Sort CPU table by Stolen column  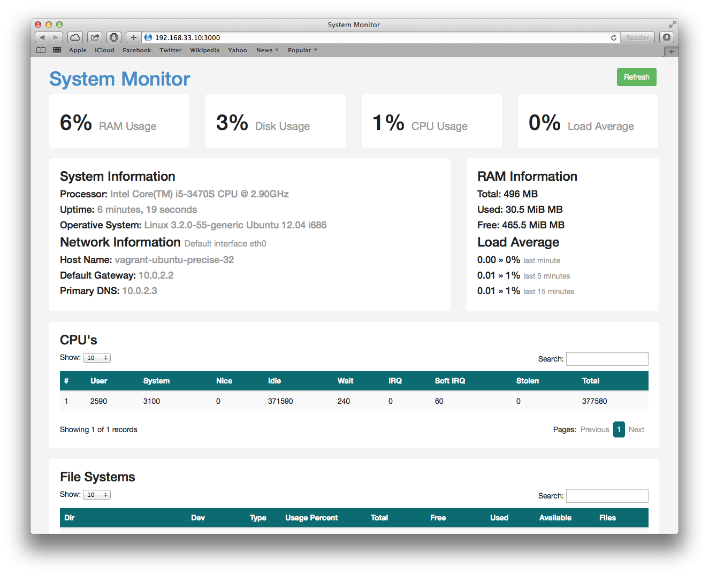528,381
